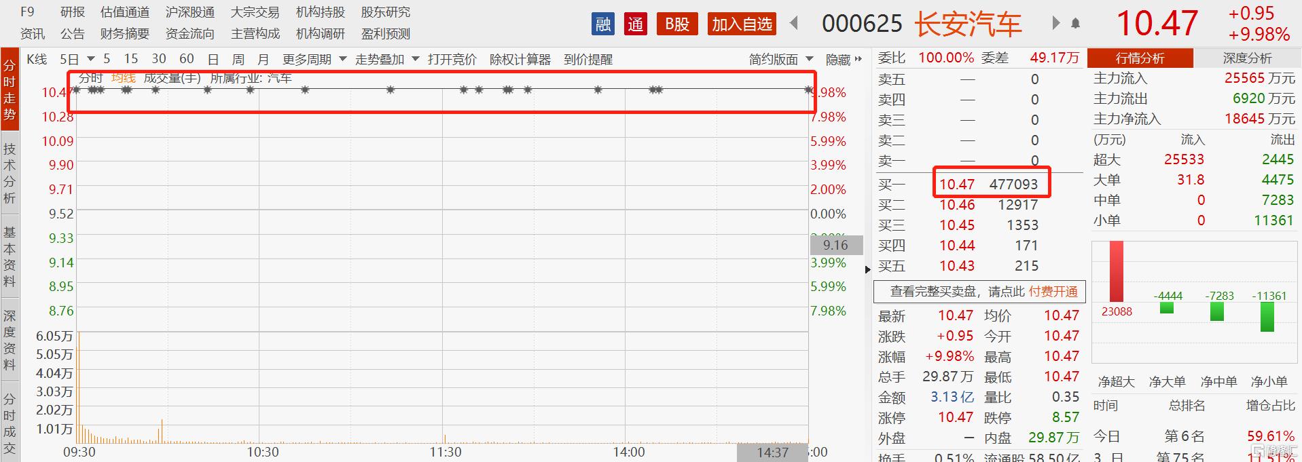Open the 除权计算器 tool
The height and width of the screenshot is (462, 1302).
tap(520, 60)
